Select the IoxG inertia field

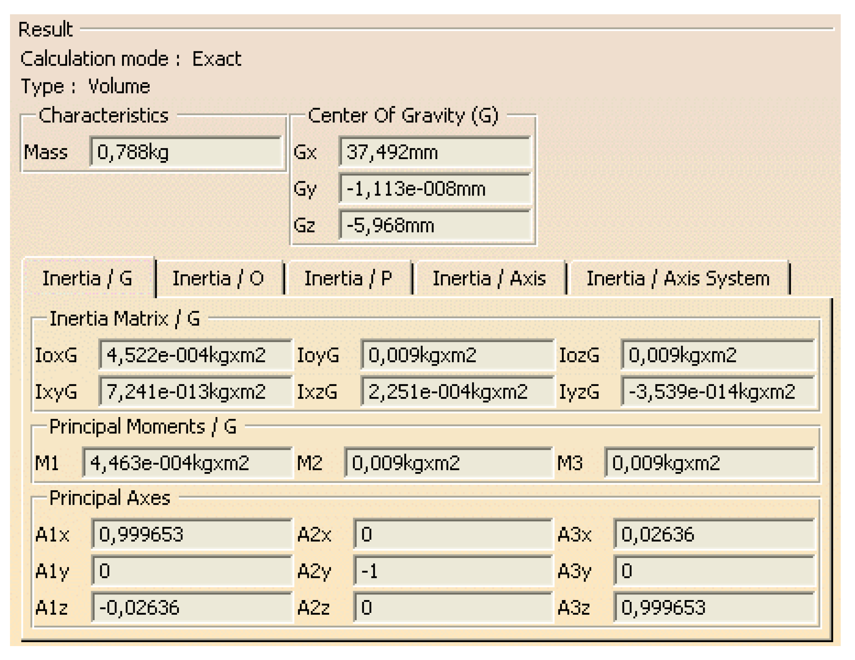[195, 355]
